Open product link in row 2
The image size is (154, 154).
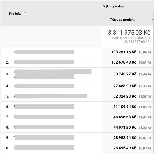(44, 62)
